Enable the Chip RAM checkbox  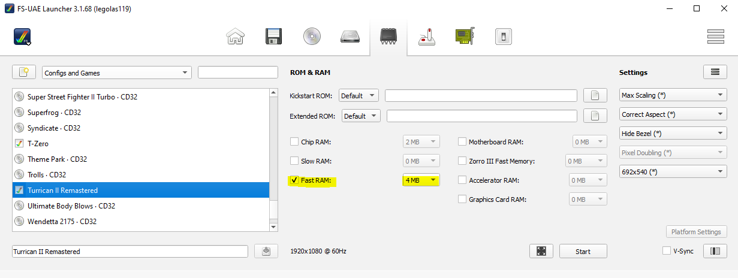(x=294, y=142)
